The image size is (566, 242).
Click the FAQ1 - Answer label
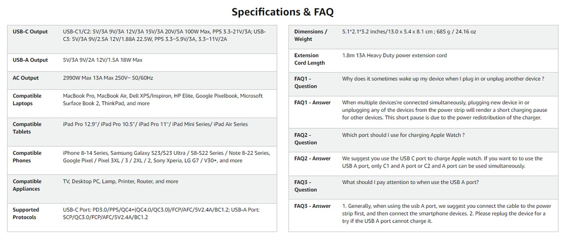pos(312,103)
